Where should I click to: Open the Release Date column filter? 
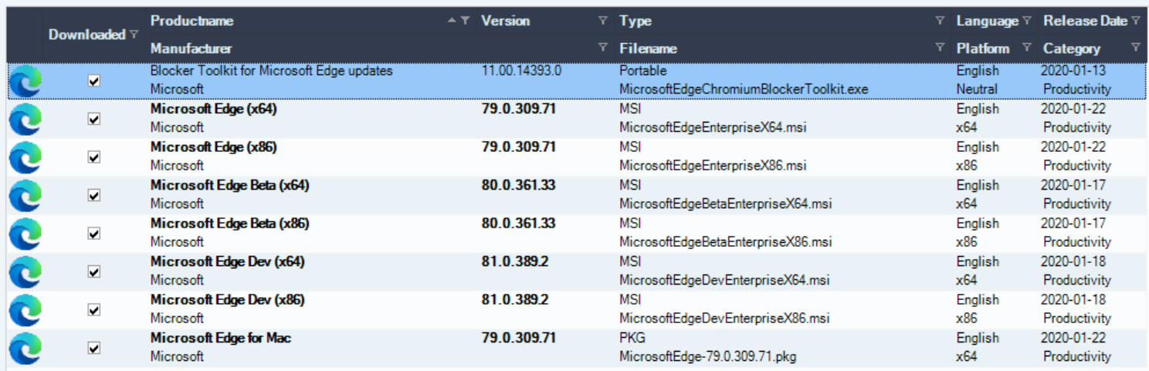1136,21
